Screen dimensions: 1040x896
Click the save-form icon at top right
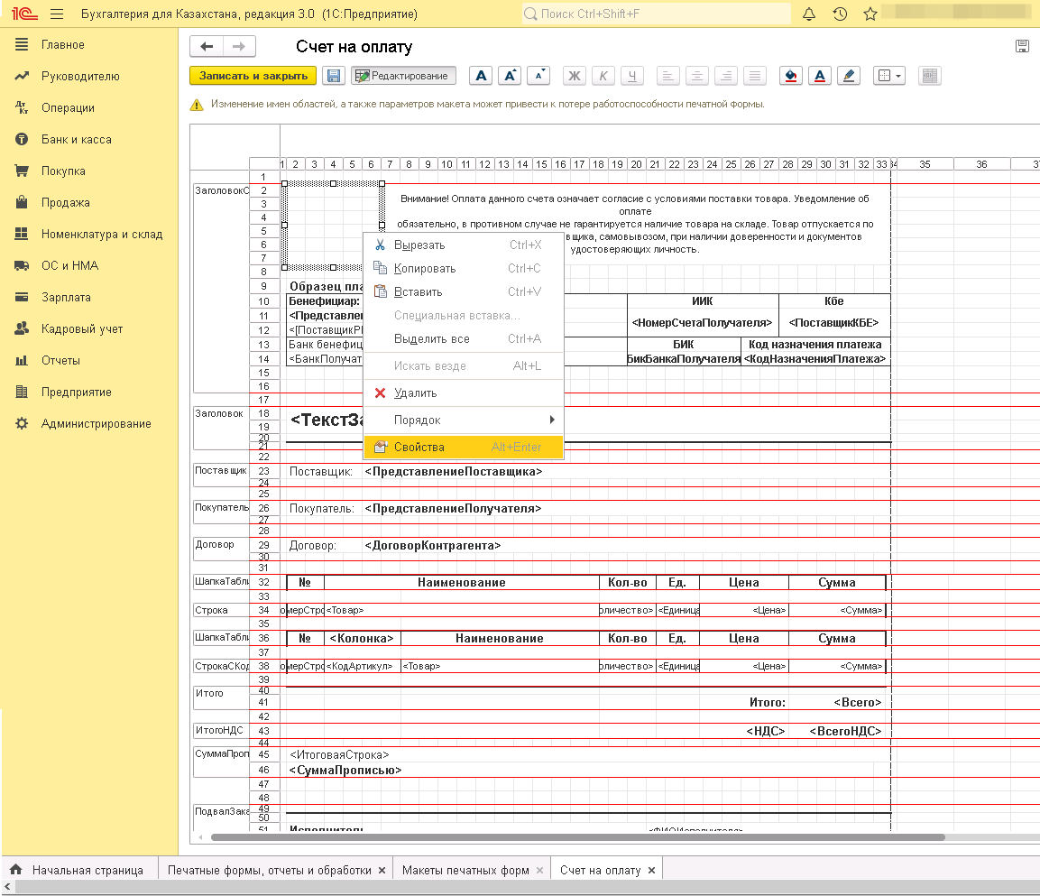click(1022, 46)
